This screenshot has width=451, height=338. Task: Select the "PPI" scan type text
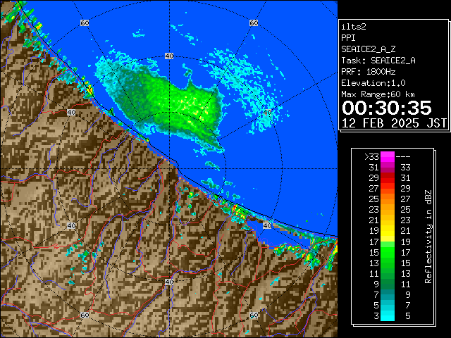(348, 38)
